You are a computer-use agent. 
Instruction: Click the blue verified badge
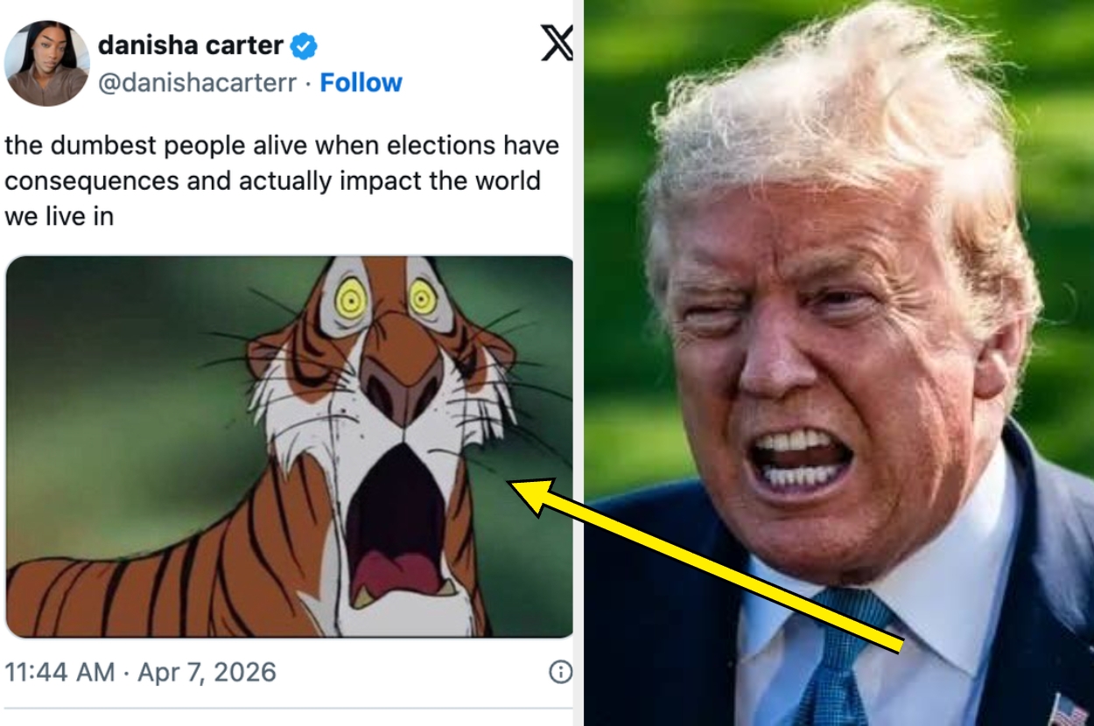pyautogui.click(x=304, y=45)
